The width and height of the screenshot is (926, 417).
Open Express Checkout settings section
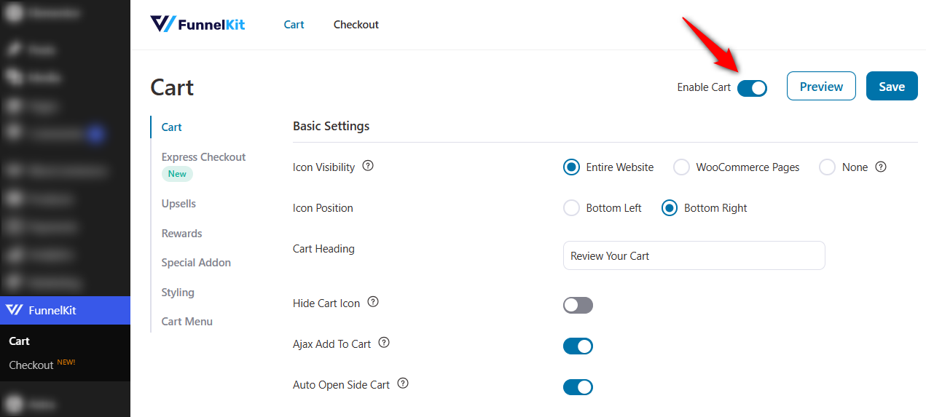coord(203,157)
